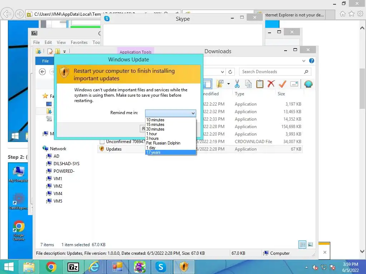This screenshot has height=274, width=366.
Task: Expand the Explorer ribbon chevron
Action: click(x=304, y=61)
